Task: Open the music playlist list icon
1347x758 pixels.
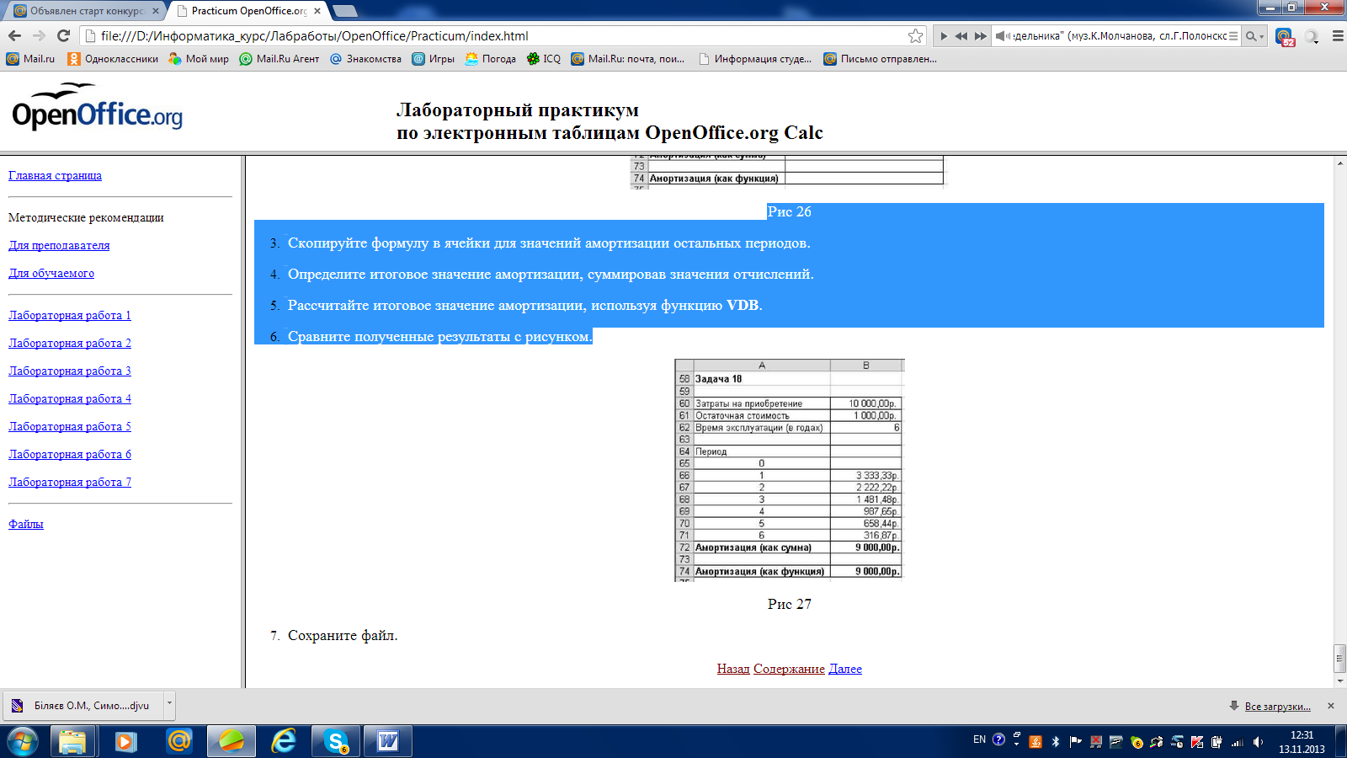Action: (1233, 36)
